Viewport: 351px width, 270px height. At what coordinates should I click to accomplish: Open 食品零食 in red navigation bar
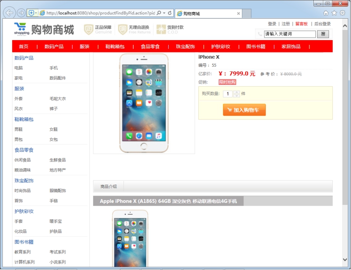(x=150, y=46)
